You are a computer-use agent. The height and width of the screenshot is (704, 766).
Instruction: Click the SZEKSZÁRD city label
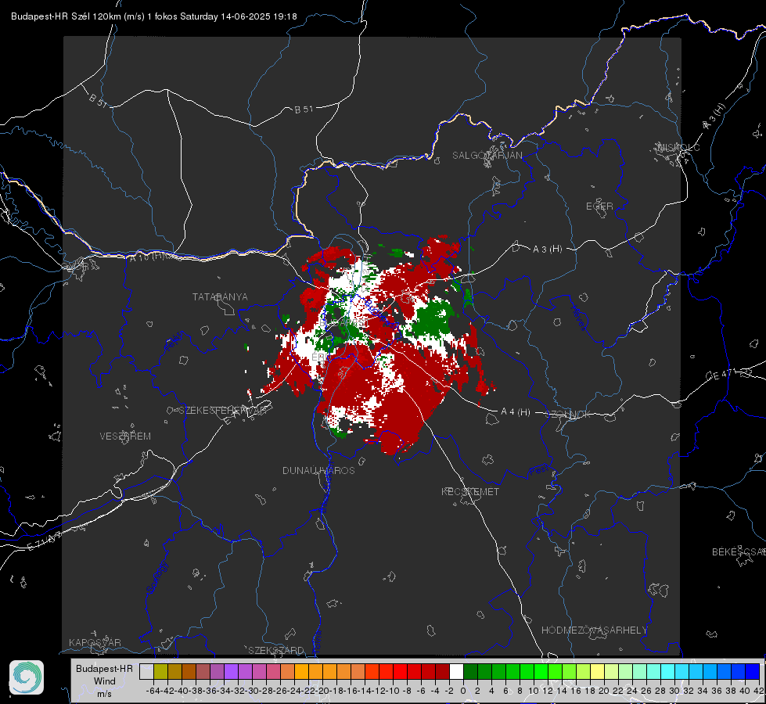point(276,650)
